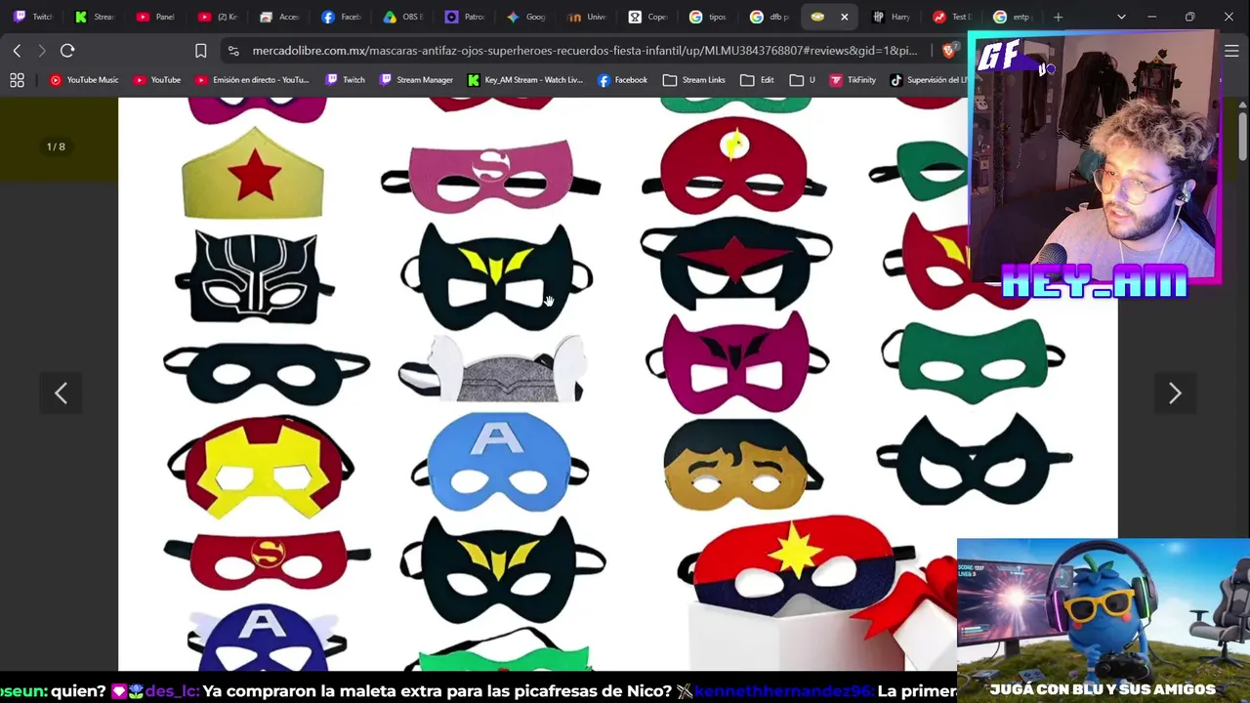Close the active Mercado Libre tab
This screenshot has width=1250, height=703.
[844, 17]
